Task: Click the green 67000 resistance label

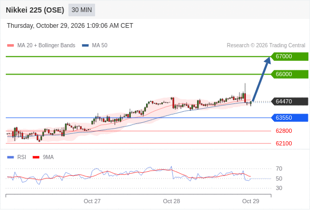Action: pyautogui.click(x=290, y=57)
